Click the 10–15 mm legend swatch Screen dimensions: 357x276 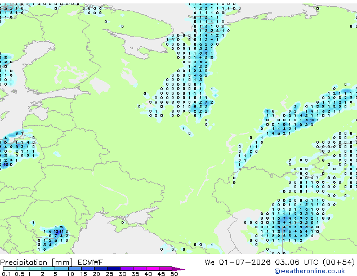tap(74, 269)
